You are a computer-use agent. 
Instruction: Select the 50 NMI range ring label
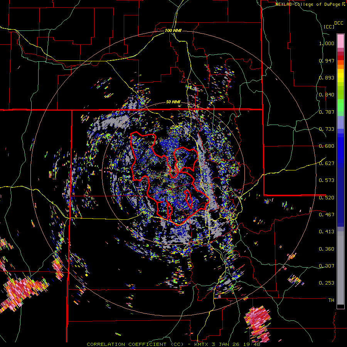point(173,102)
